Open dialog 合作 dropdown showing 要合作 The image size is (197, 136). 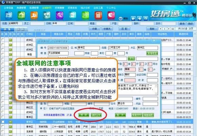click(125, 104)
